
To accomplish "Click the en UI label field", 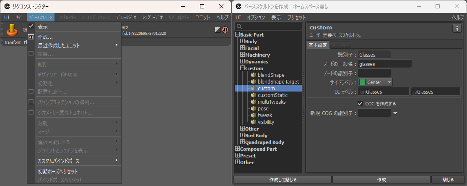I will pos(384,92).
